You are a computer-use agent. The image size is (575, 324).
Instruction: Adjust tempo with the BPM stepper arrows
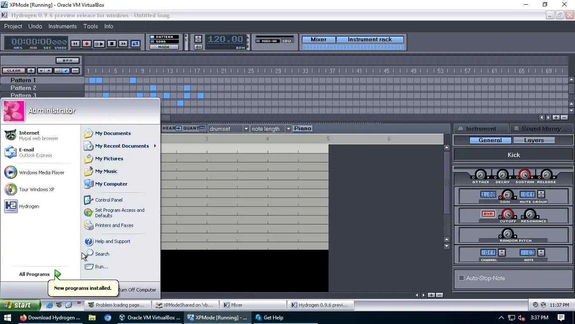tap(198, 39)
